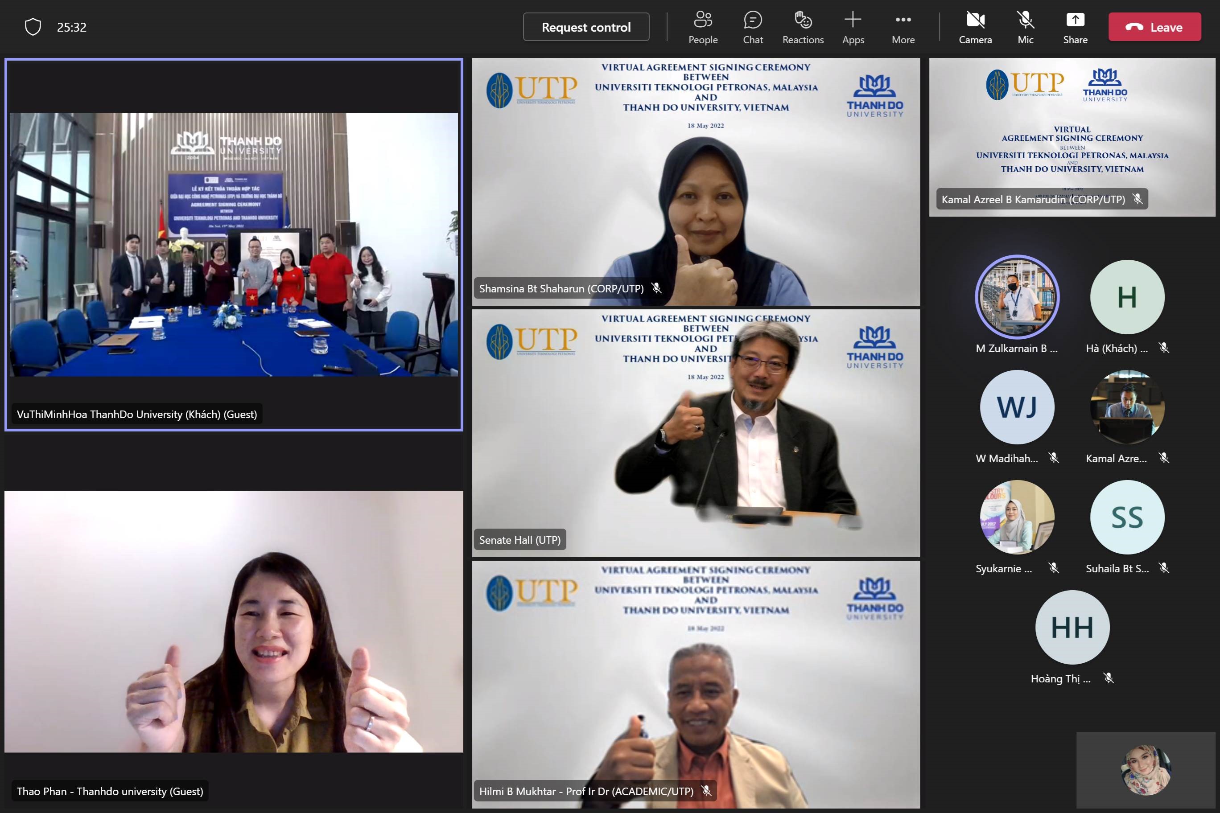Click muted mic icon next to the round avatar's Kamal Azre... label
This screenshot has height=813, width=1220.
(1164, 458)
